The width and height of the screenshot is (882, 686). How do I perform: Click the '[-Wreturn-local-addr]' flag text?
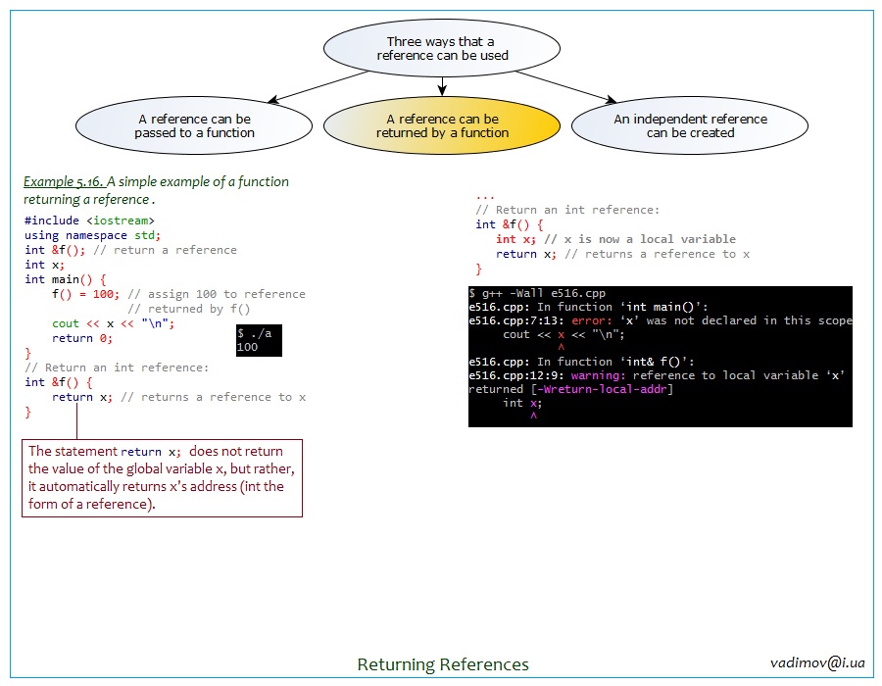click(x=602, y=389)
